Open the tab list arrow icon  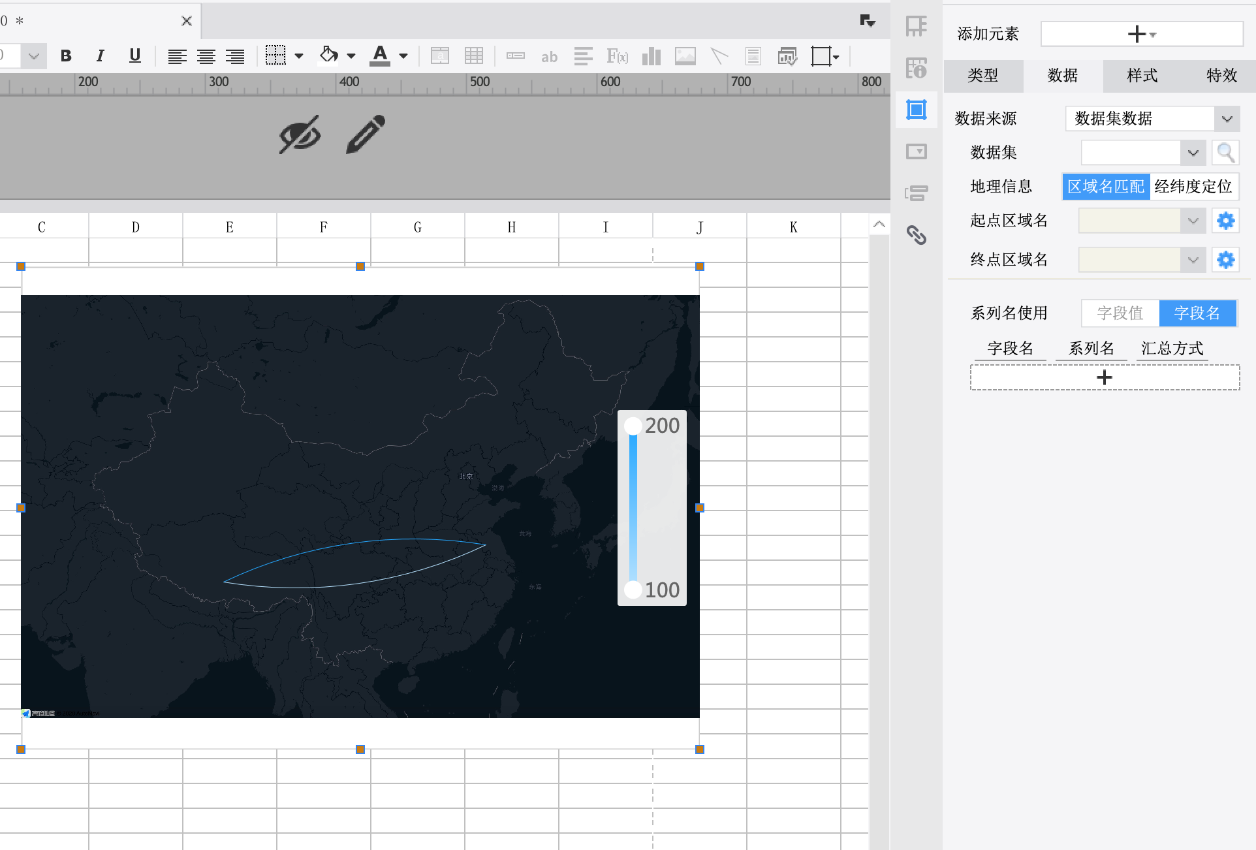(x=867, y=21)
